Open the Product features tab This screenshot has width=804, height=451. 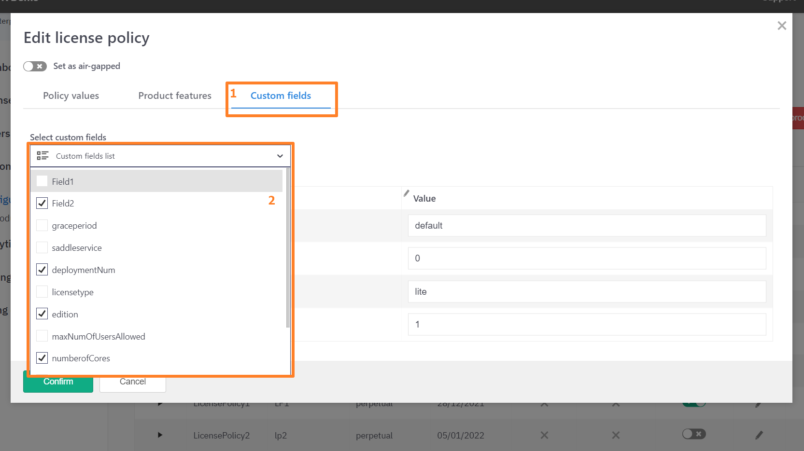[175, 96]
